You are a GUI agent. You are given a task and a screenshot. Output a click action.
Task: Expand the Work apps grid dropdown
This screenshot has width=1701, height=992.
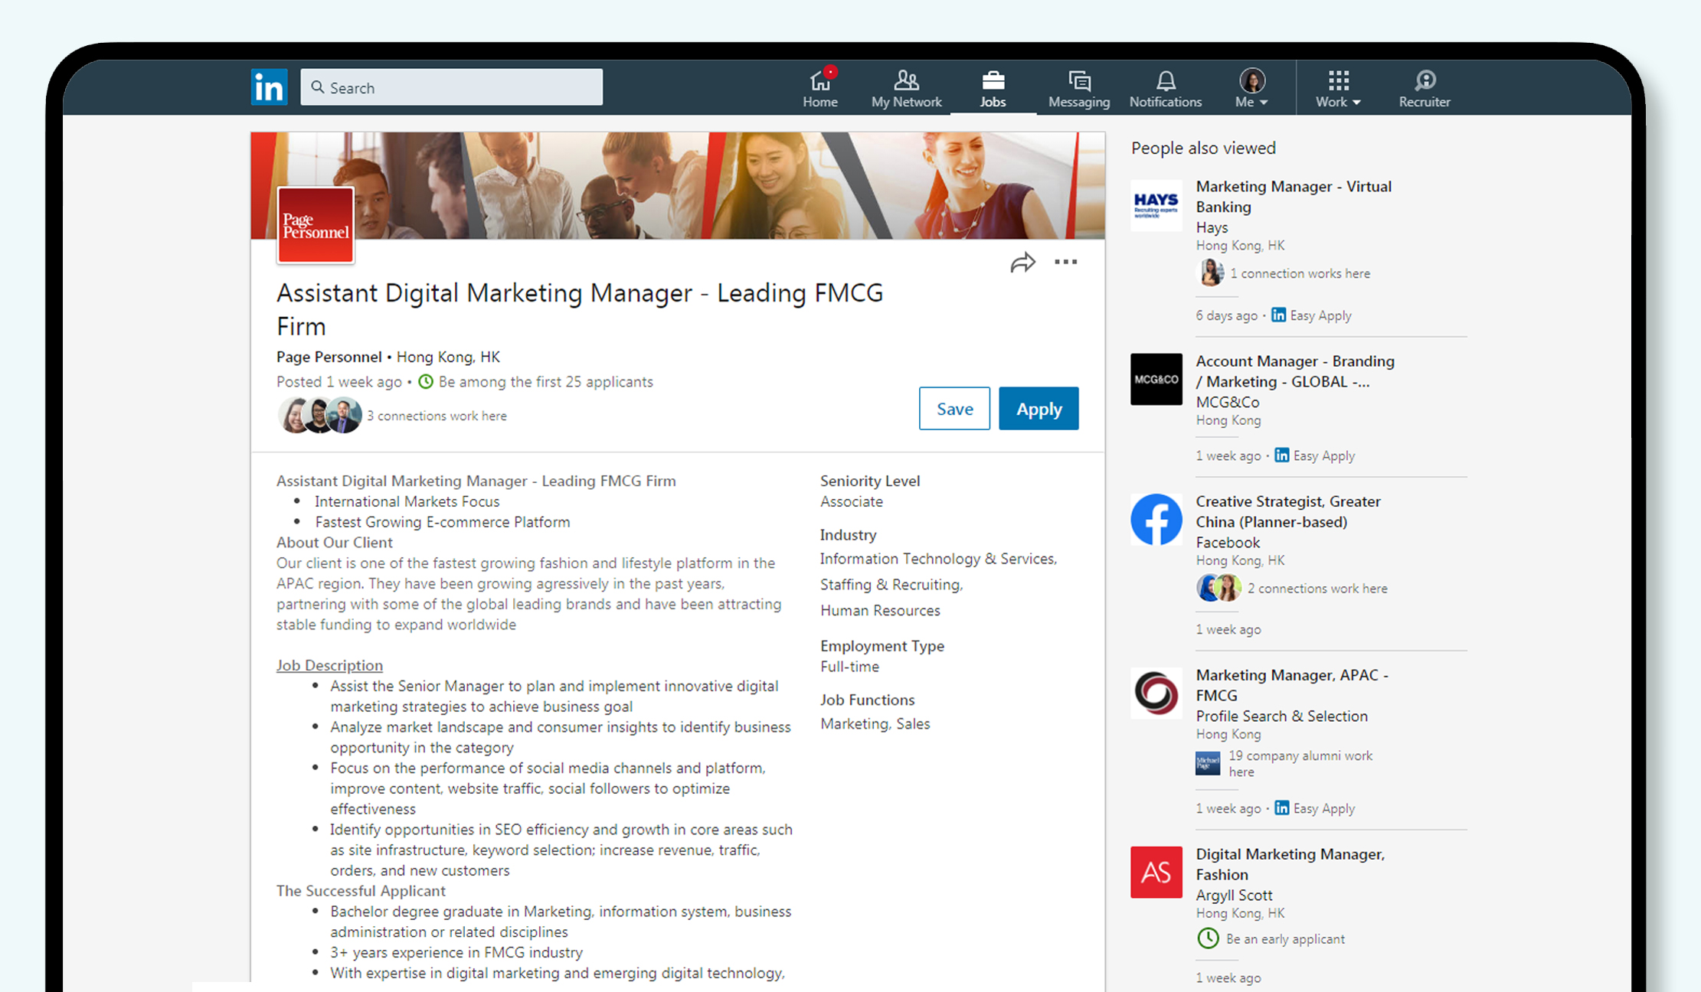click(1338, 88)
